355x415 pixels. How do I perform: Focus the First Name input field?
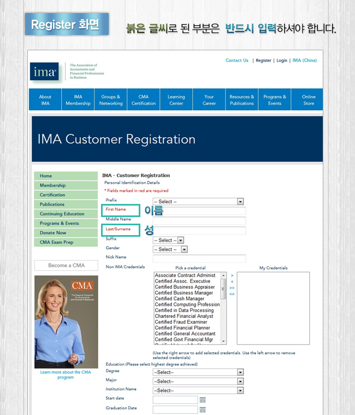(x=199, y=211)
